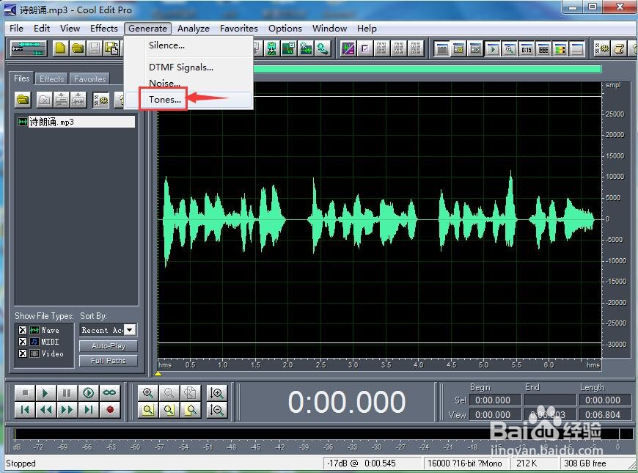Viewport: 638px width, 473px height.
Task: Zoom to right edge of selection
Action: click(190, 410)
